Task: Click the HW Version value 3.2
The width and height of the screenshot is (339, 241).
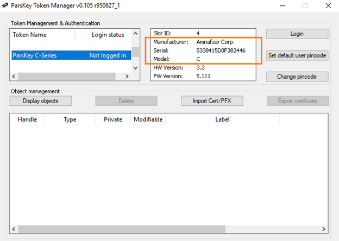Action: (x=200, y=68)
